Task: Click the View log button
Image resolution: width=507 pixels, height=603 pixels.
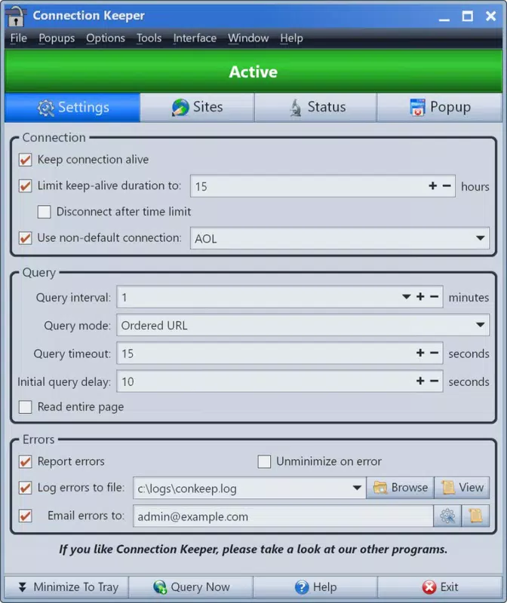Action: click(x=462, y=488)
